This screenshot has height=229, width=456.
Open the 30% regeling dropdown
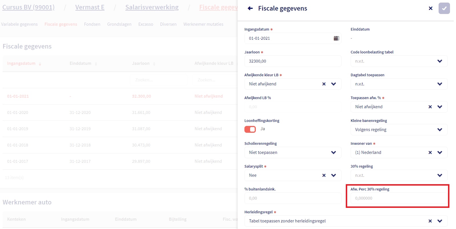pos(439,175)
